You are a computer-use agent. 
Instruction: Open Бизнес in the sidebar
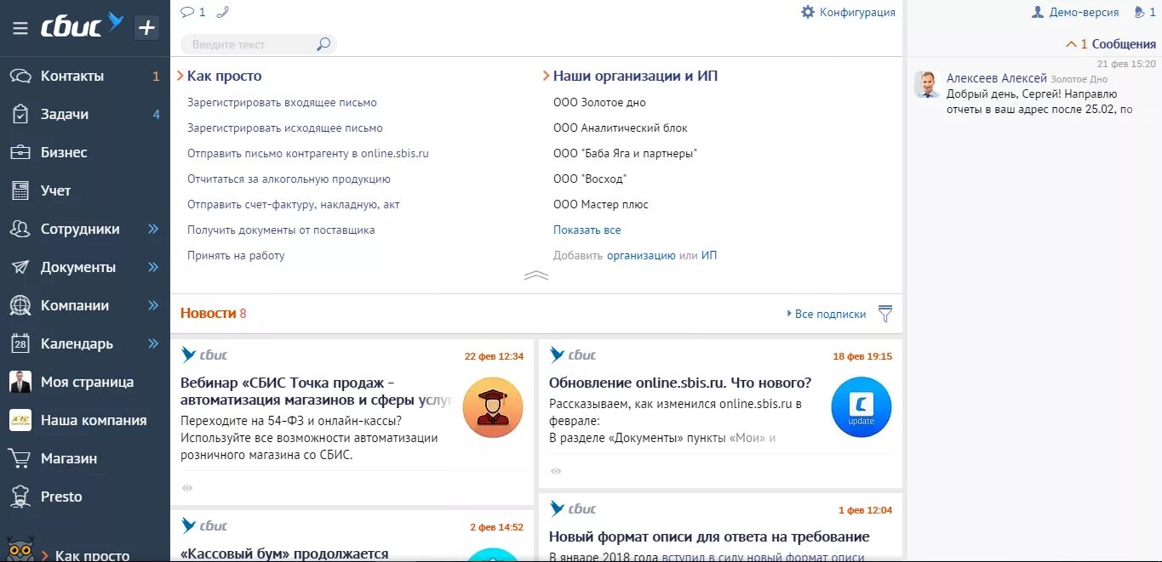click(x=85, y=152)
